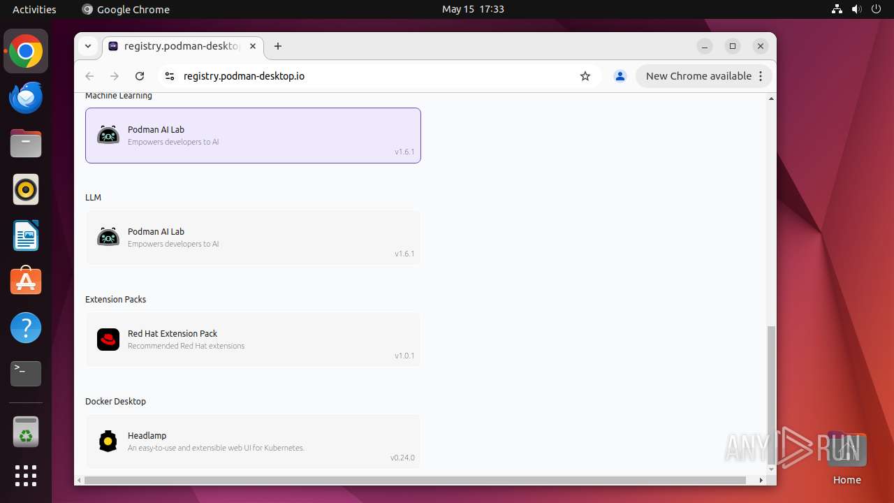Open the volume indicator
Viewport: 894px width, 503px height.
point(857,9)
